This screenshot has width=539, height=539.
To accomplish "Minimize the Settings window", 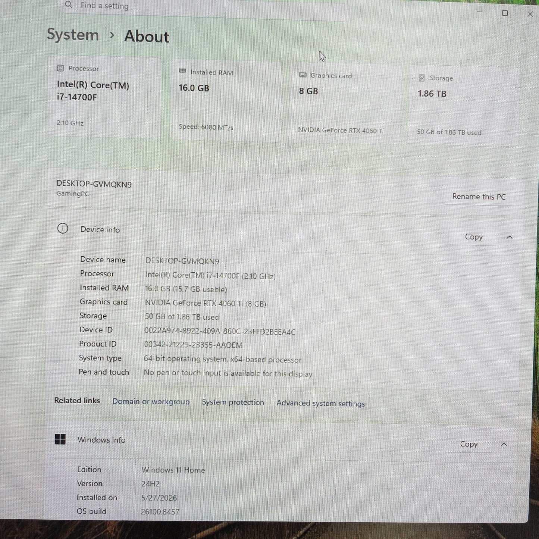I will (x=480, y=13).
